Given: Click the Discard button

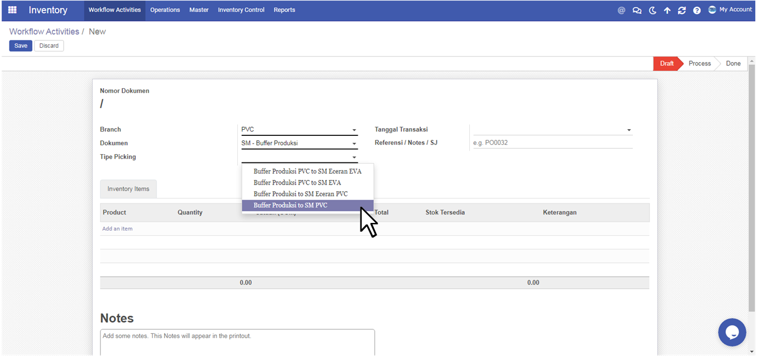Looking at the screenshot, I should (49, 45).
